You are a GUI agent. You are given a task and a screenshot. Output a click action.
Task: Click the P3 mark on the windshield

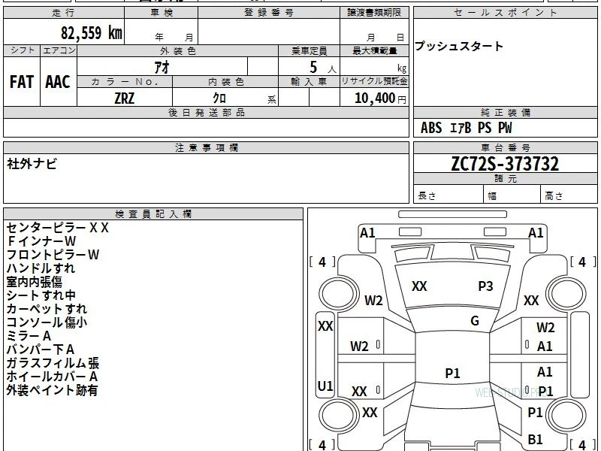485,286
